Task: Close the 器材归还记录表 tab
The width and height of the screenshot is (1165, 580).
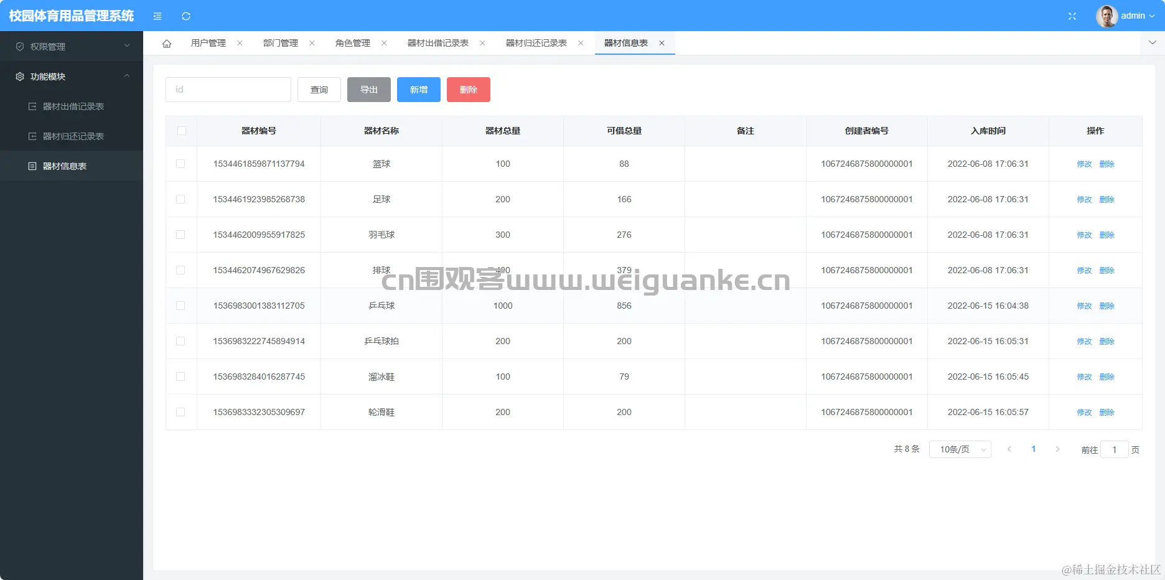Action: pyautogui.click(x=581, y=43)
